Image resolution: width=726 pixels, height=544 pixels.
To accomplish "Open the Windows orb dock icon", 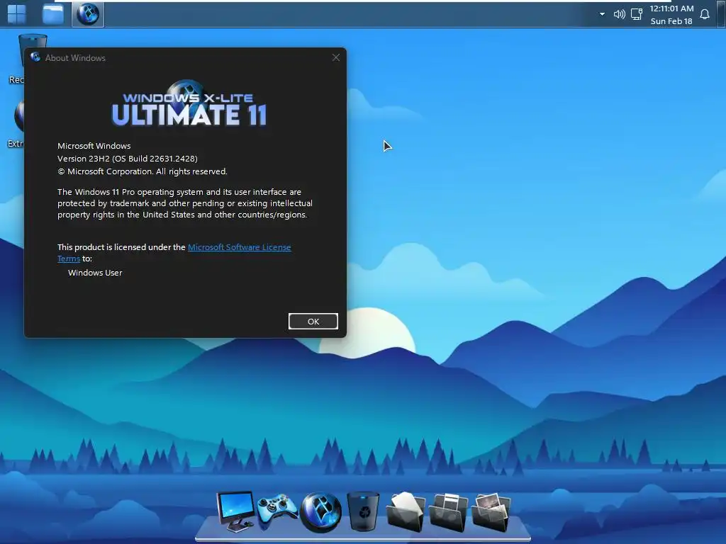I will (x=320, y=512).
